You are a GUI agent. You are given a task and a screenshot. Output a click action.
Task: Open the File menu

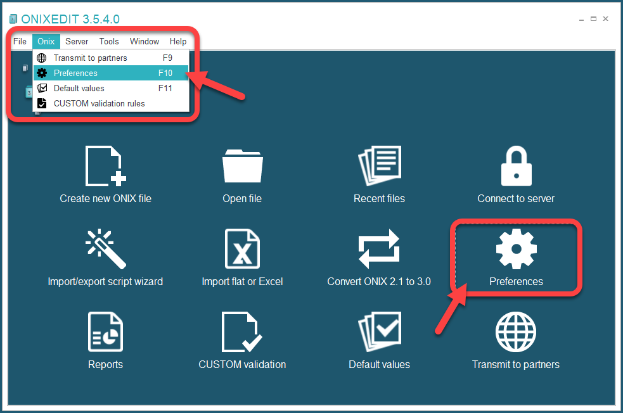click(x=20, y=41)
